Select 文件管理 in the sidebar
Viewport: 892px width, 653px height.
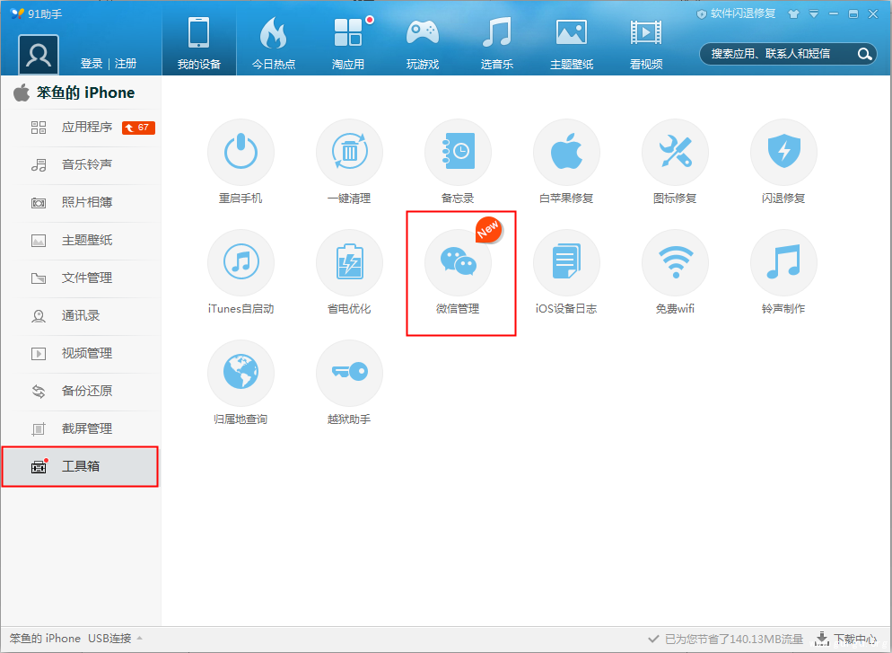point(81,278)
